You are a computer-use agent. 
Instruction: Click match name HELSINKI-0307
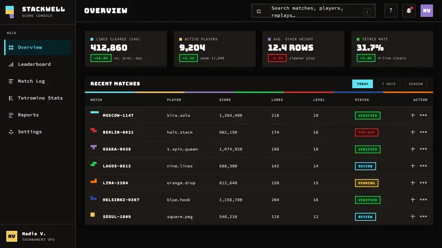[x=121, y=200]
